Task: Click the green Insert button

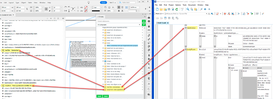Action: (x=100, y=96)
